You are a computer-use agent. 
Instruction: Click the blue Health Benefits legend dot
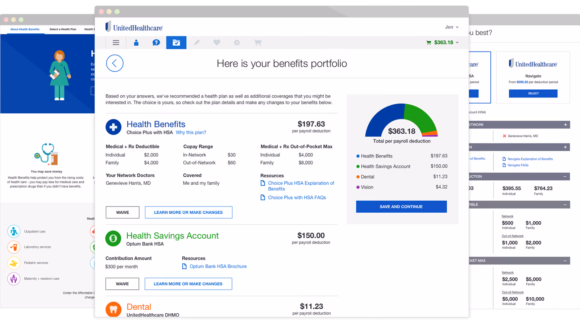point(358,156)
